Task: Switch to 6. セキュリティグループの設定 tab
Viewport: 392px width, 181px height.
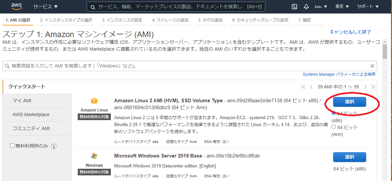Action: point(260,20)
